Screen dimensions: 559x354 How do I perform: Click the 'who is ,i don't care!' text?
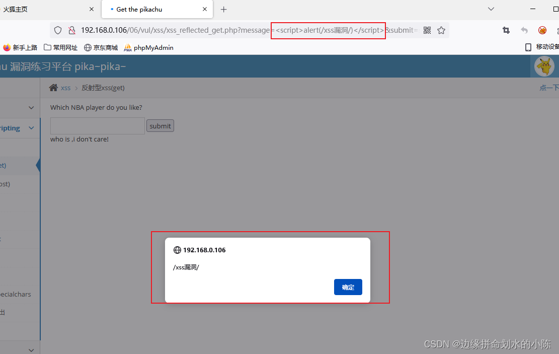(79, 139)
